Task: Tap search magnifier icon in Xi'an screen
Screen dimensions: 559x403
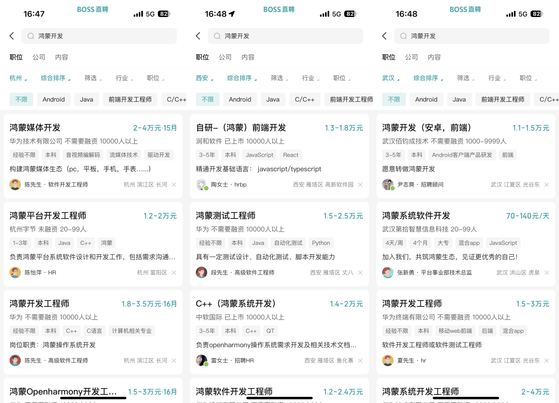Action: coord(217,36)
